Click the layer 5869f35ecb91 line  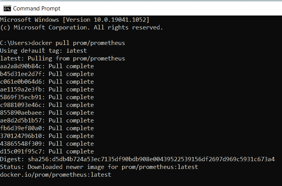(47, 97)
